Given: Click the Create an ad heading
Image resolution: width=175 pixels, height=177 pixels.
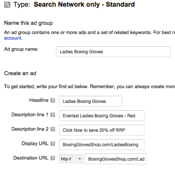Looking at the screenshot, I should (x=20, y=73).
